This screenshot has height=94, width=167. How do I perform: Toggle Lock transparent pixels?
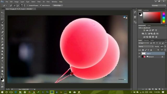[143, 50]
